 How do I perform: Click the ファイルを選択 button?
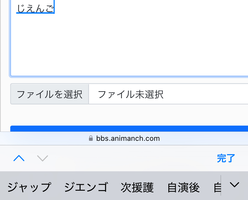pos(50,94)
